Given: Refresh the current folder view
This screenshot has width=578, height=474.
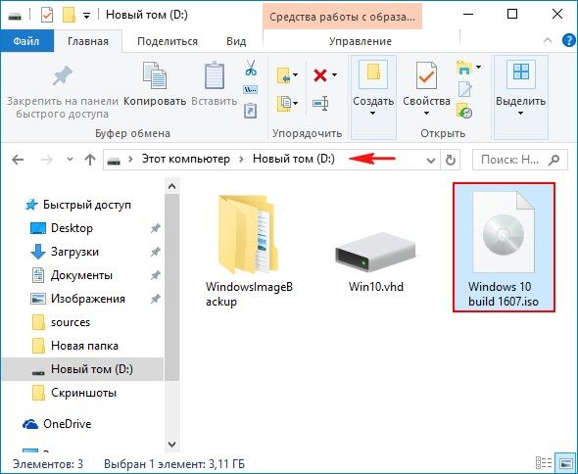Looking at the screenshot, I should (451, 160).
